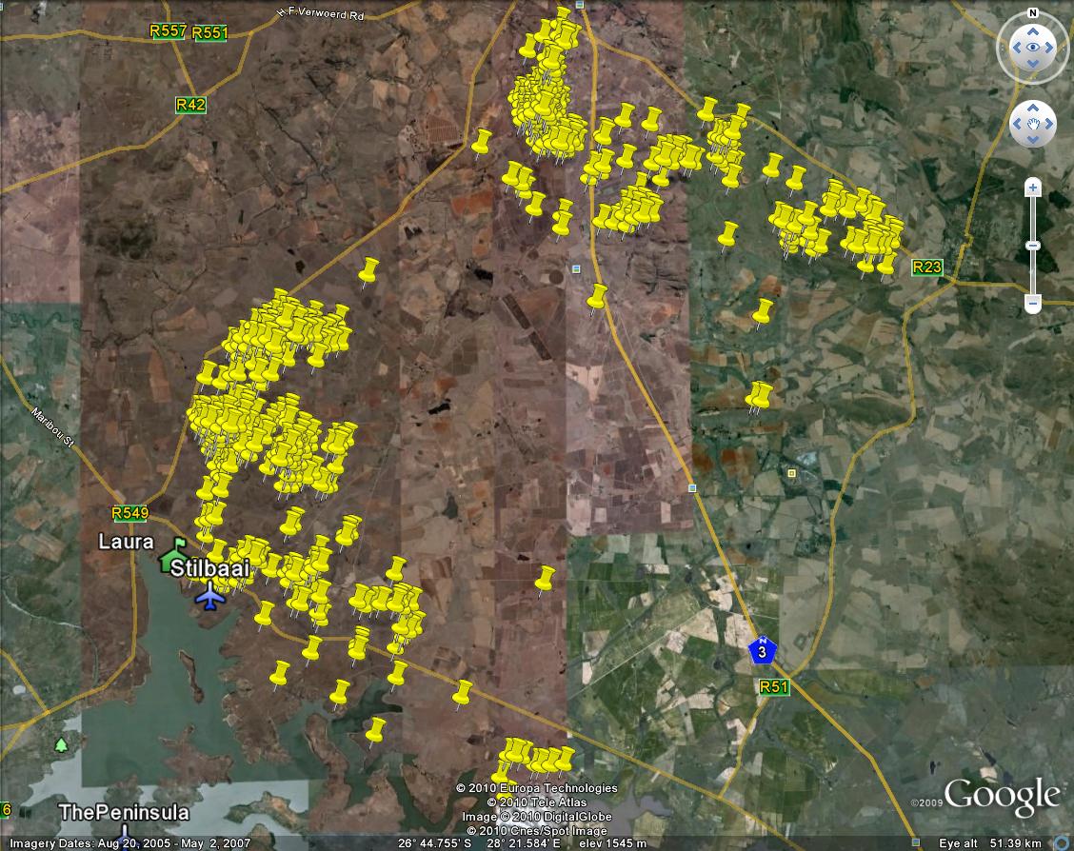Image resolution: width=1074 pixels, height=851 pixels.
Task: Click the R42 road label
Action: [x=190, y=105]
